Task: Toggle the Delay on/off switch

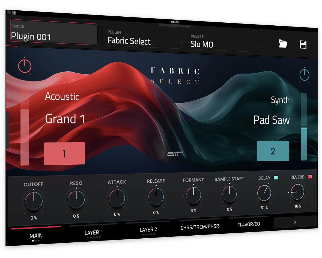Action: pyautogui.click(x=276, y=178)
